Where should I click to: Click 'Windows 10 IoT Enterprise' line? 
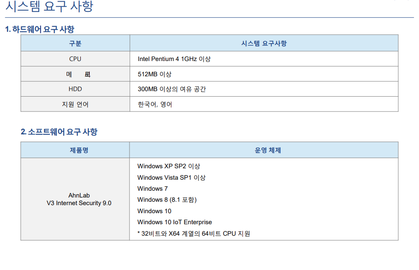(x=174, y=222)
